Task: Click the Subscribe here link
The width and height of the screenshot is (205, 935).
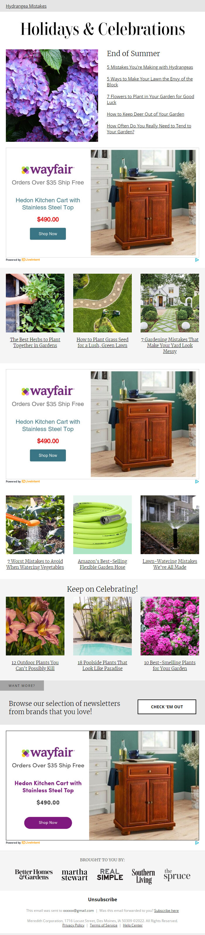Action: (x=167, y=910)
